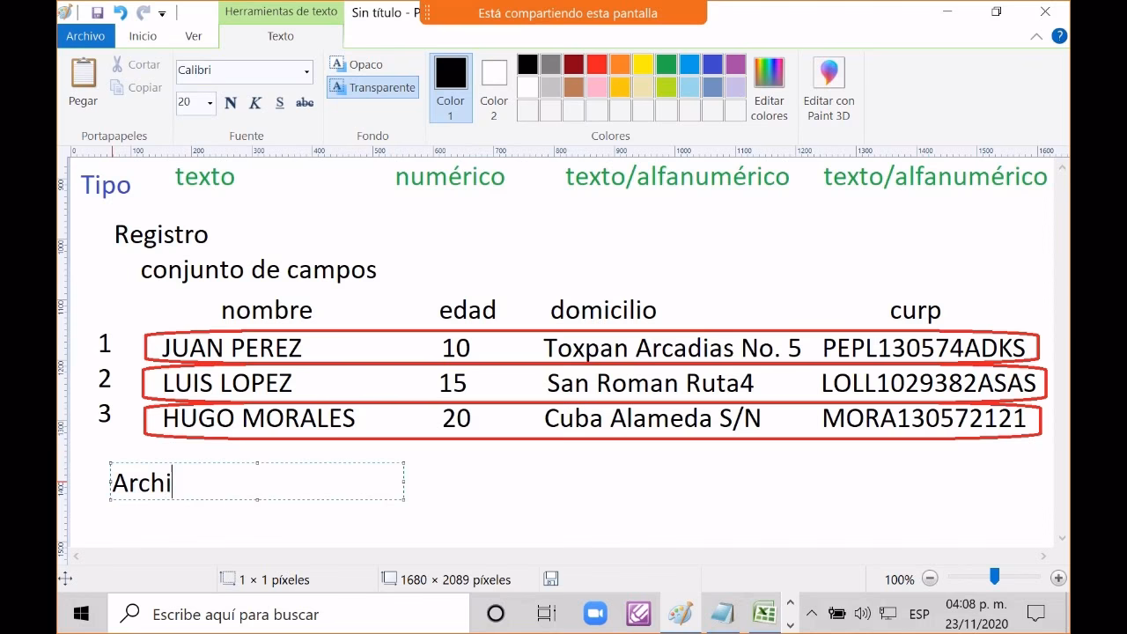Redo the last undone action

[143, 12]
